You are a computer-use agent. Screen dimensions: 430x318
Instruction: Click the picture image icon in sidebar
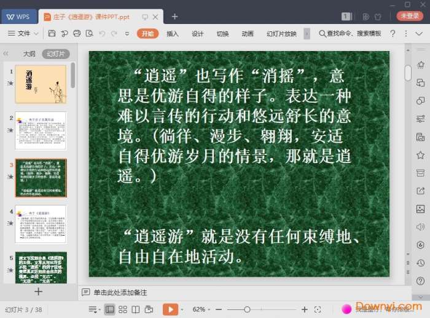coord(420,209)
